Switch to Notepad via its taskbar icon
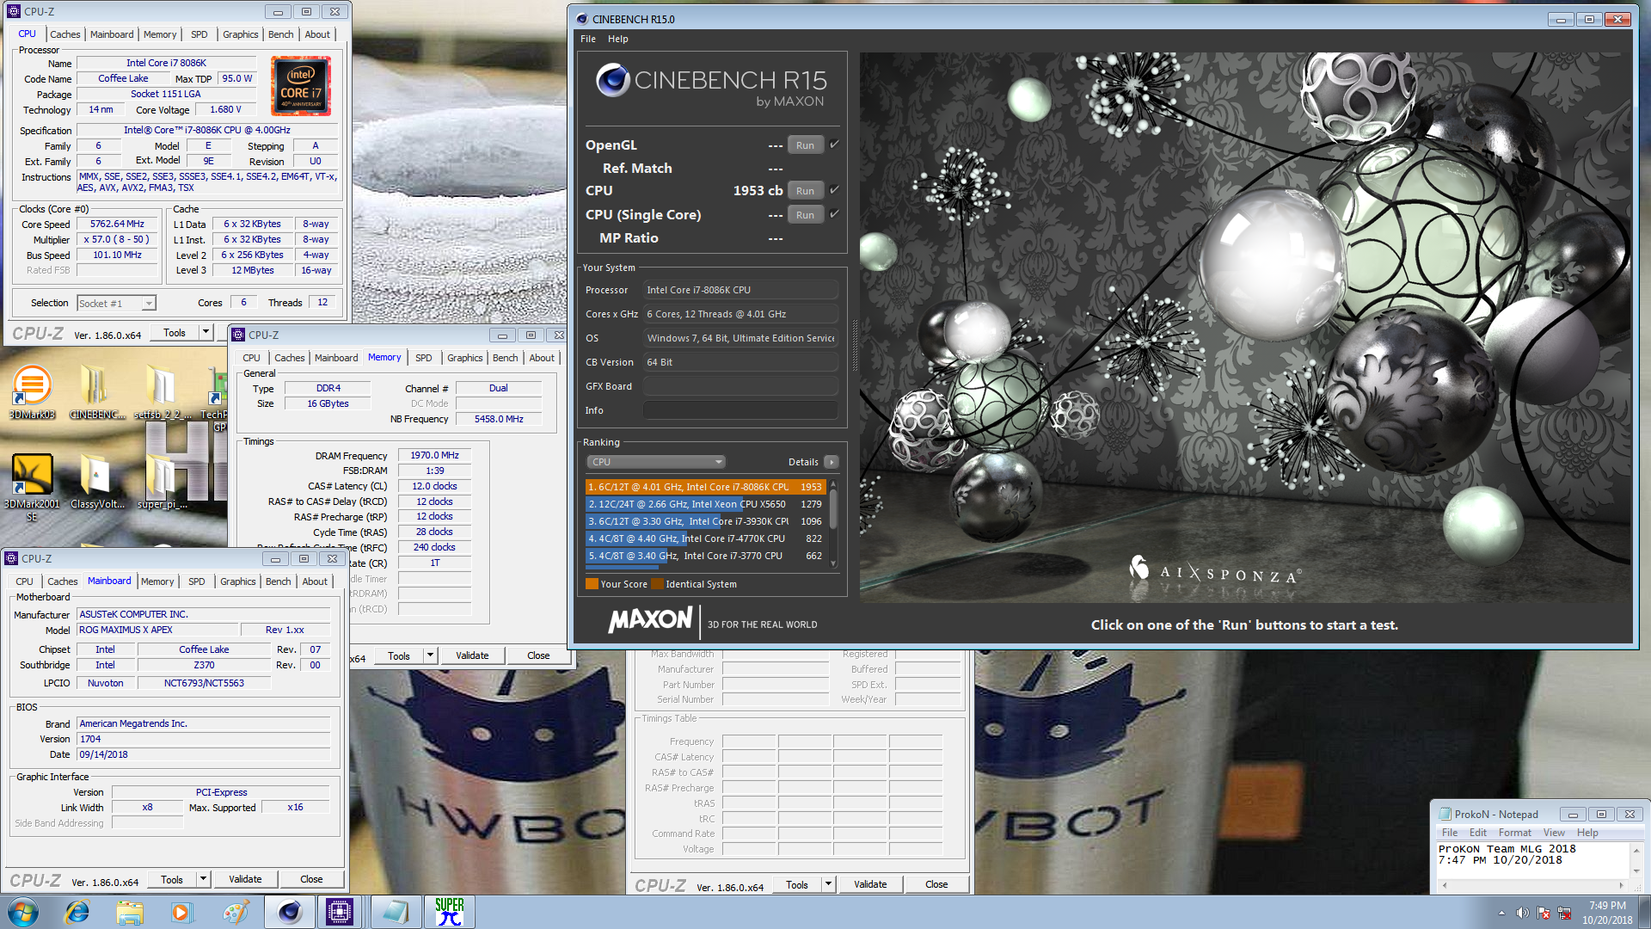The width and height of the screenshot is (1651, 929). [x=396, y=912]
